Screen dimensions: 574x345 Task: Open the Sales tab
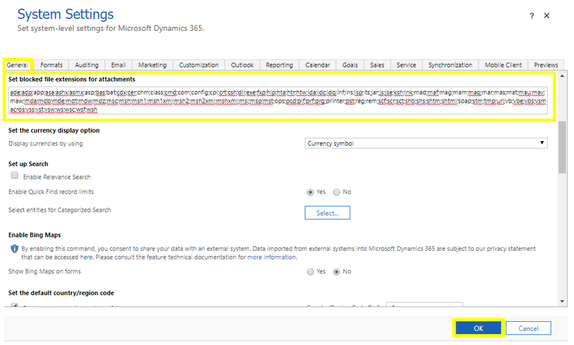377,65
